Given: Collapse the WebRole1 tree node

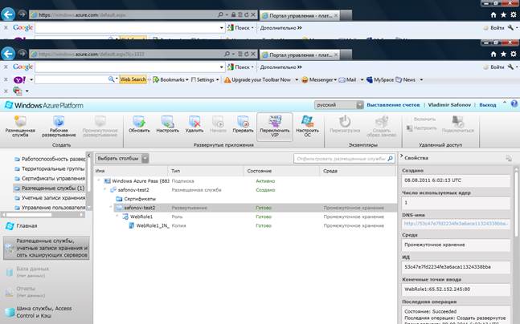Looking at the screenshot, I should (117, 216).
